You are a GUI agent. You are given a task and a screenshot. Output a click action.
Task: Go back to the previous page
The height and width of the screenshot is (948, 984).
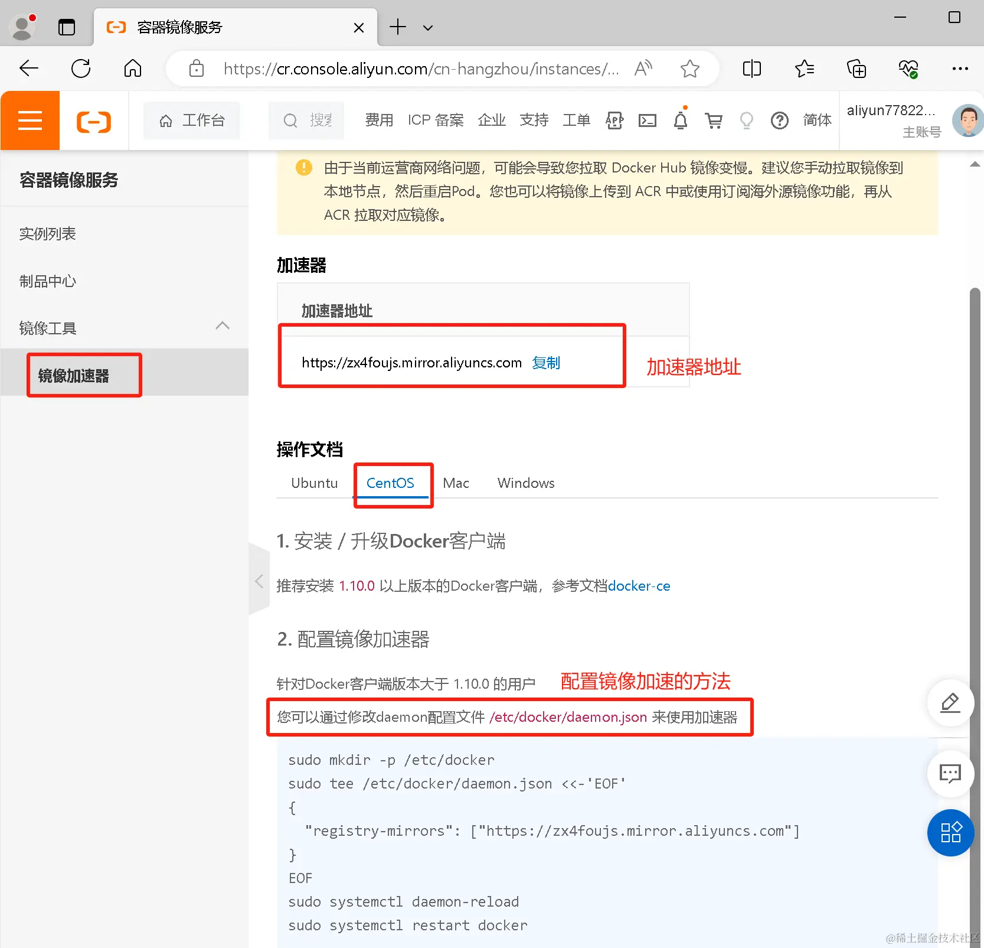pos(28,69)
